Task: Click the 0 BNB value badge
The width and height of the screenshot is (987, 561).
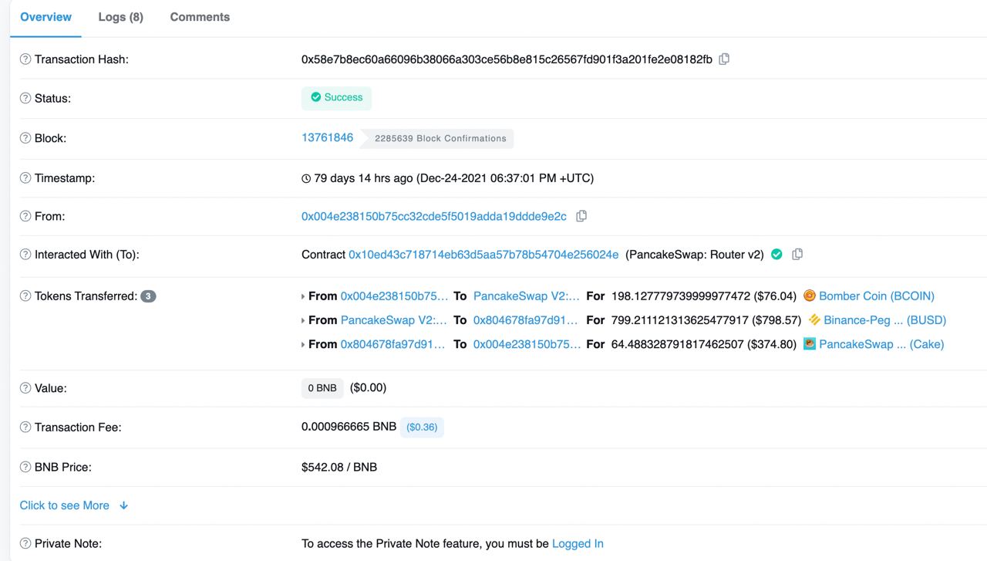Action: pyautogui.click(x=322, y=388)
